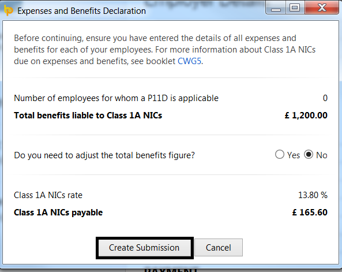Click the introductory Before continuing paragraph
342x272 pixels.
(165, 50)
